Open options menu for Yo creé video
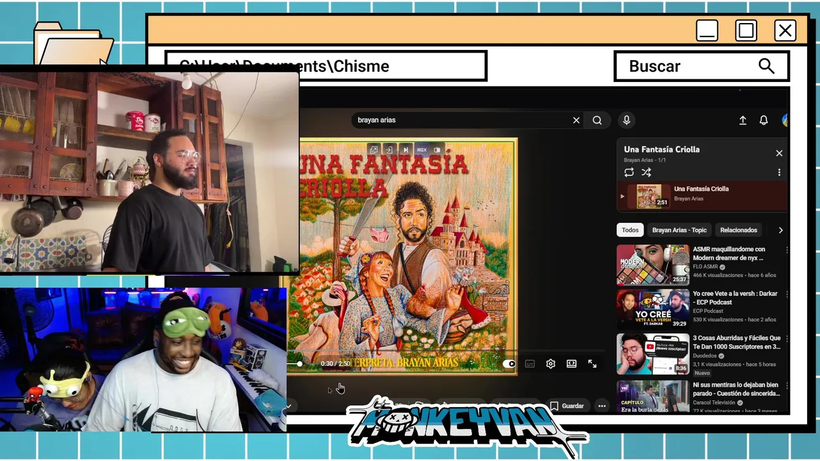This screenshot has width=820, height=461. 786,294
